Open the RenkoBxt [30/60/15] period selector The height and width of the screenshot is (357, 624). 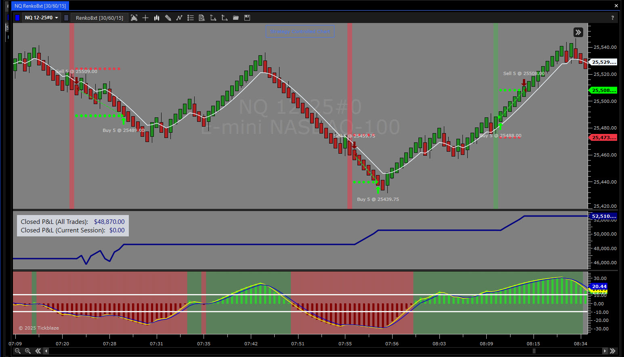(x=99, y=18)
